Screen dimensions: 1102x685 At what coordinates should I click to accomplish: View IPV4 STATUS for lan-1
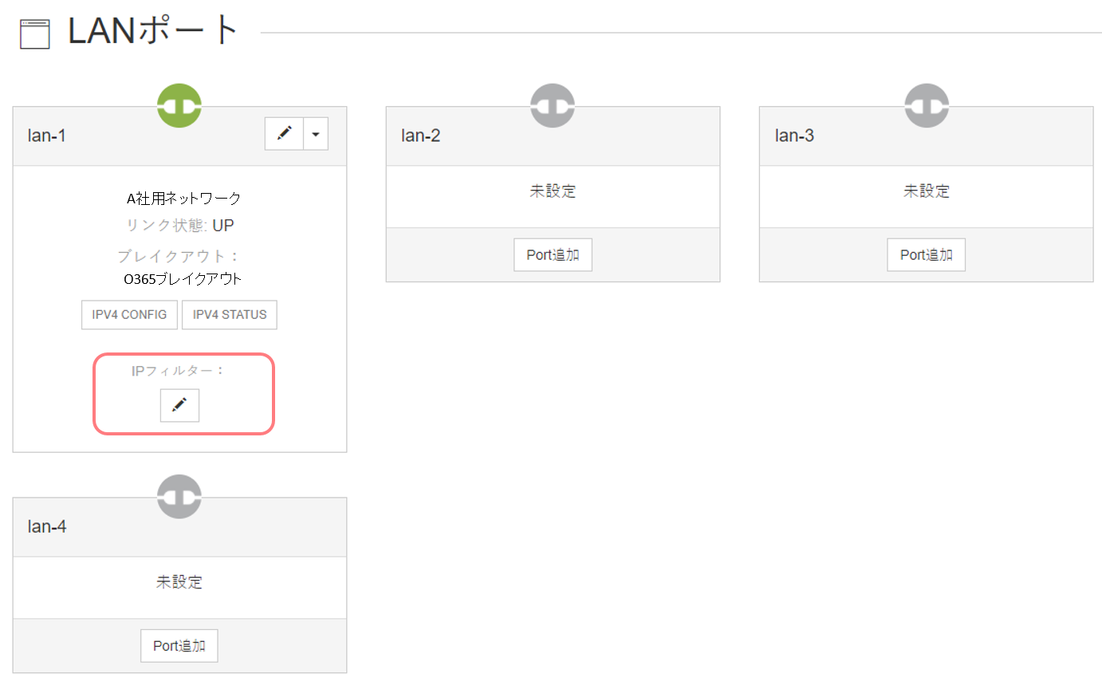pyautogui.click(x=230, y=314)
